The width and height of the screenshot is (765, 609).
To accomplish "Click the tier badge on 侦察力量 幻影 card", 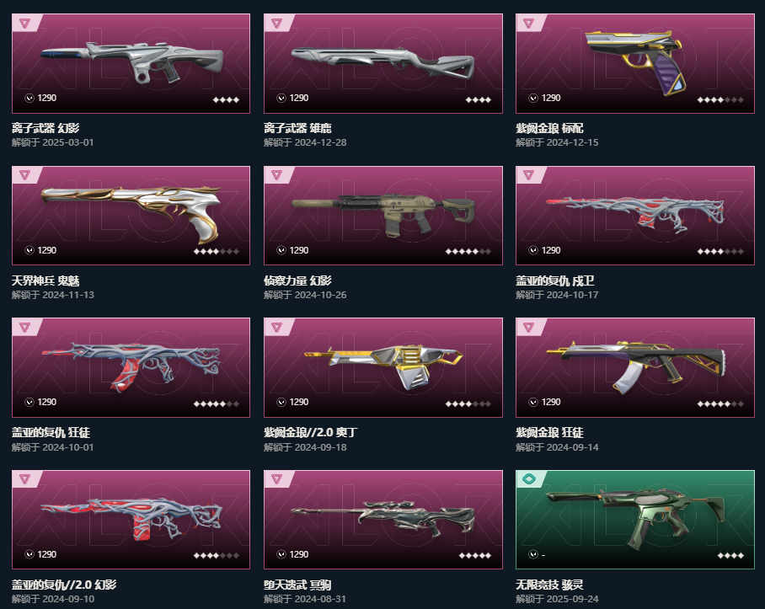I will click(x=278, y=175).
